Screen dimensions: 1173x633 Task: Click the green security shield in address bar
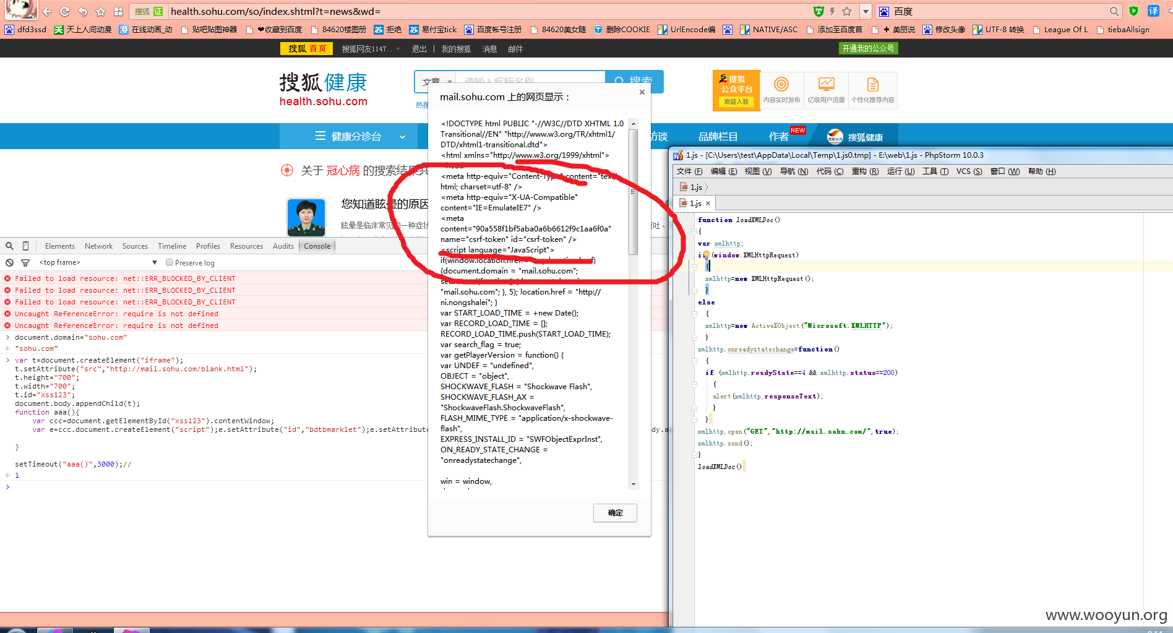(819, 11)
